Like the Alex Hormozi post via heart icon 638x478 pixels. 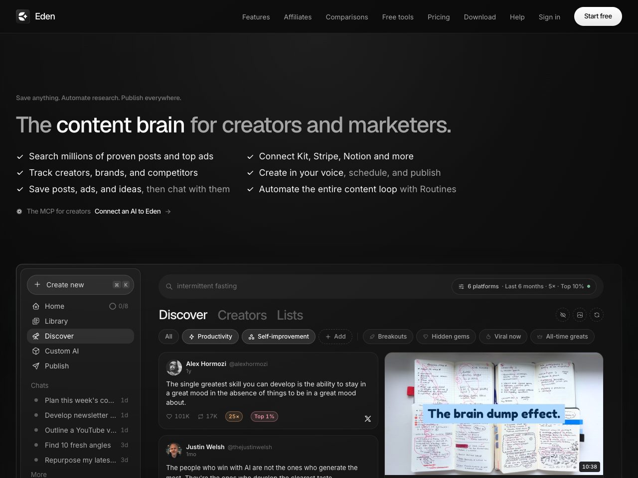click(x=169, y=416)
